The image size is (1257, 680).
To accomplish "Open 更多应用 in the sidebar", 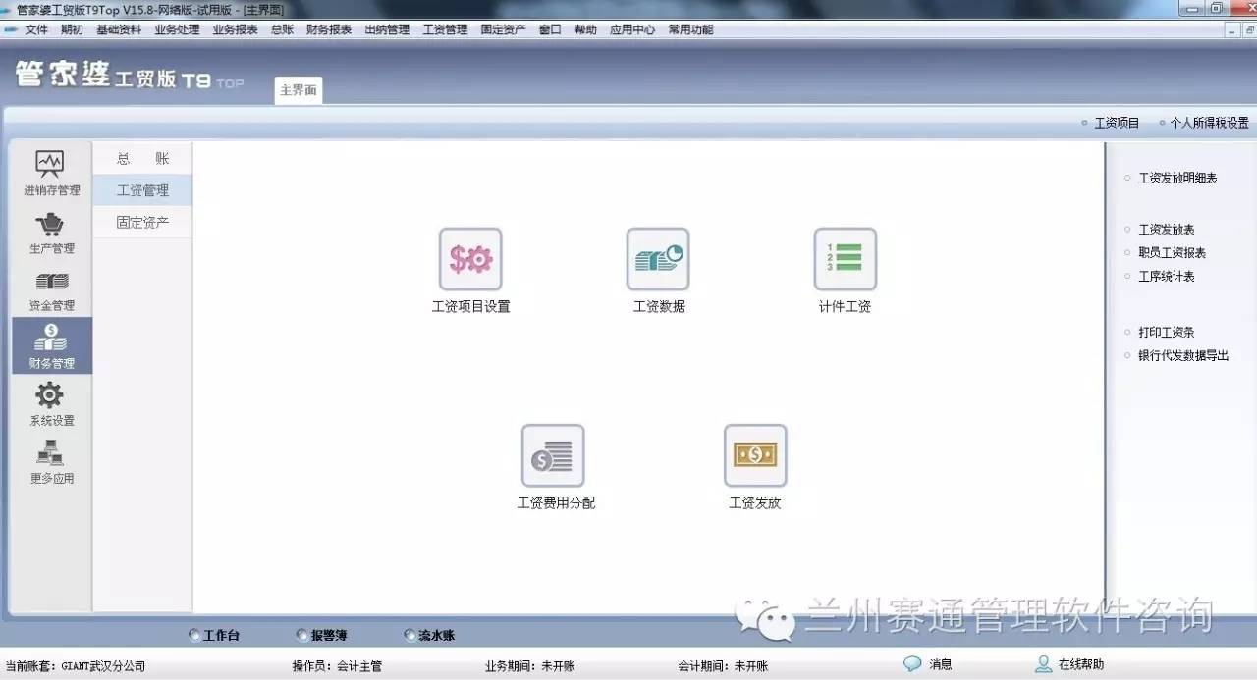I will point(51,461).
